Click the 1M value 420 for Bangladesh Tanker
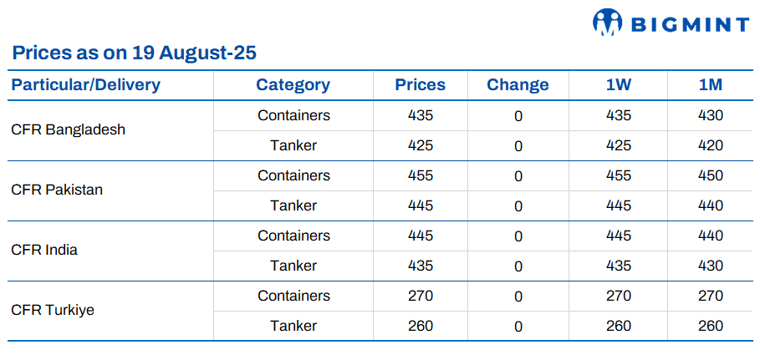 710,145
